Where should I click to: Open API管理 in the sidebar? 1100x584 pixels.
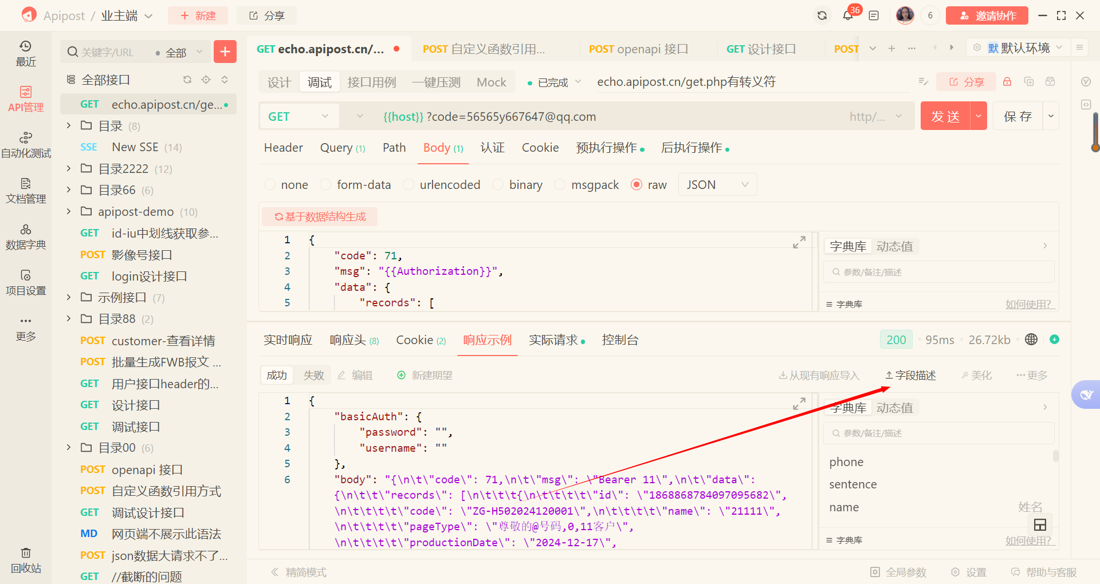pyautogui.click(x=26, y=99)
